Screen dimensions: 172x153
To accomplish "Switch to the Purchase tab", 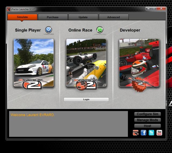I will pyautogui.click(x=53, y=17).
